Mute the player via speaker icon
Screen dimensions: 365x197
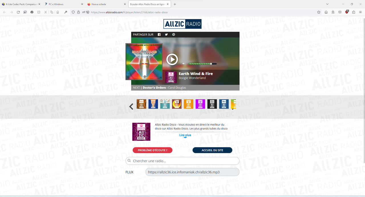coord(184,64)
